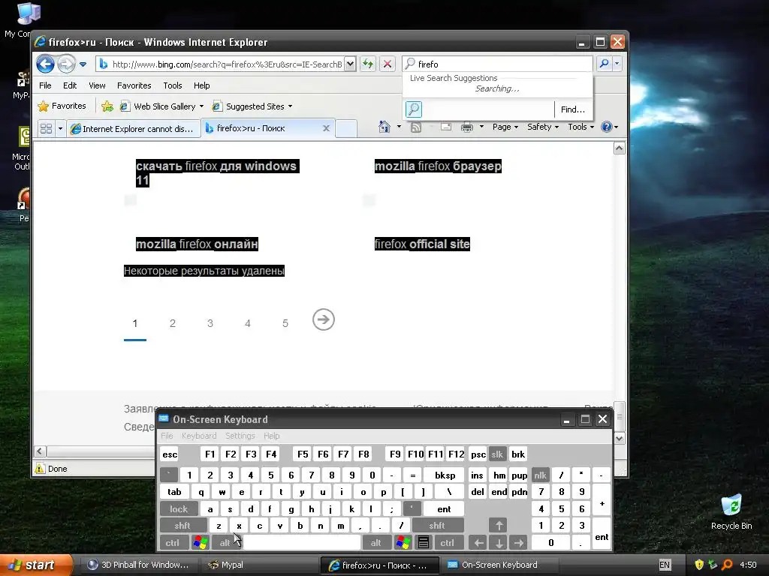Click the IE Forward navigation button
This screenshot has height=576, width=769.
click(66, 64)
